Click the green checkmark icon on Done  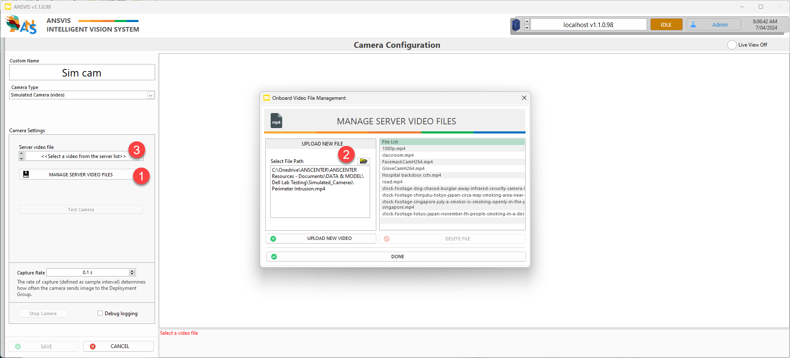click(x=274, y=257)
